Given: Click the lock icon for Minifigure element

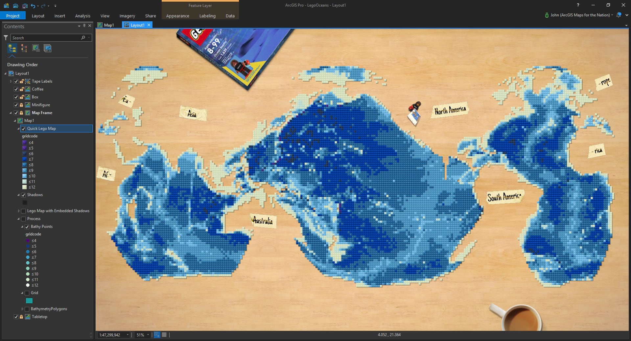Looking at the screenshot, I should pos(21,105).
